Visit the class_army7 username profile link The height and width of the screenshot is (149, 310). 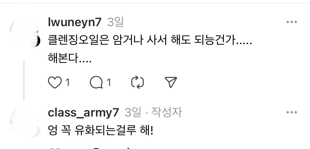pyautogui.click(x=83, y=113)
